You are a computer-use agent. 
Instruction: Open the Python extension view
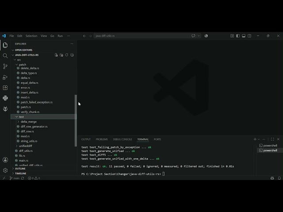(5, 98)
